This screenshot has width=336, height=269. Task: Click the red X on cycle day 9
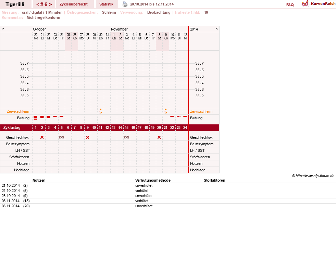[x=87, y=137]
